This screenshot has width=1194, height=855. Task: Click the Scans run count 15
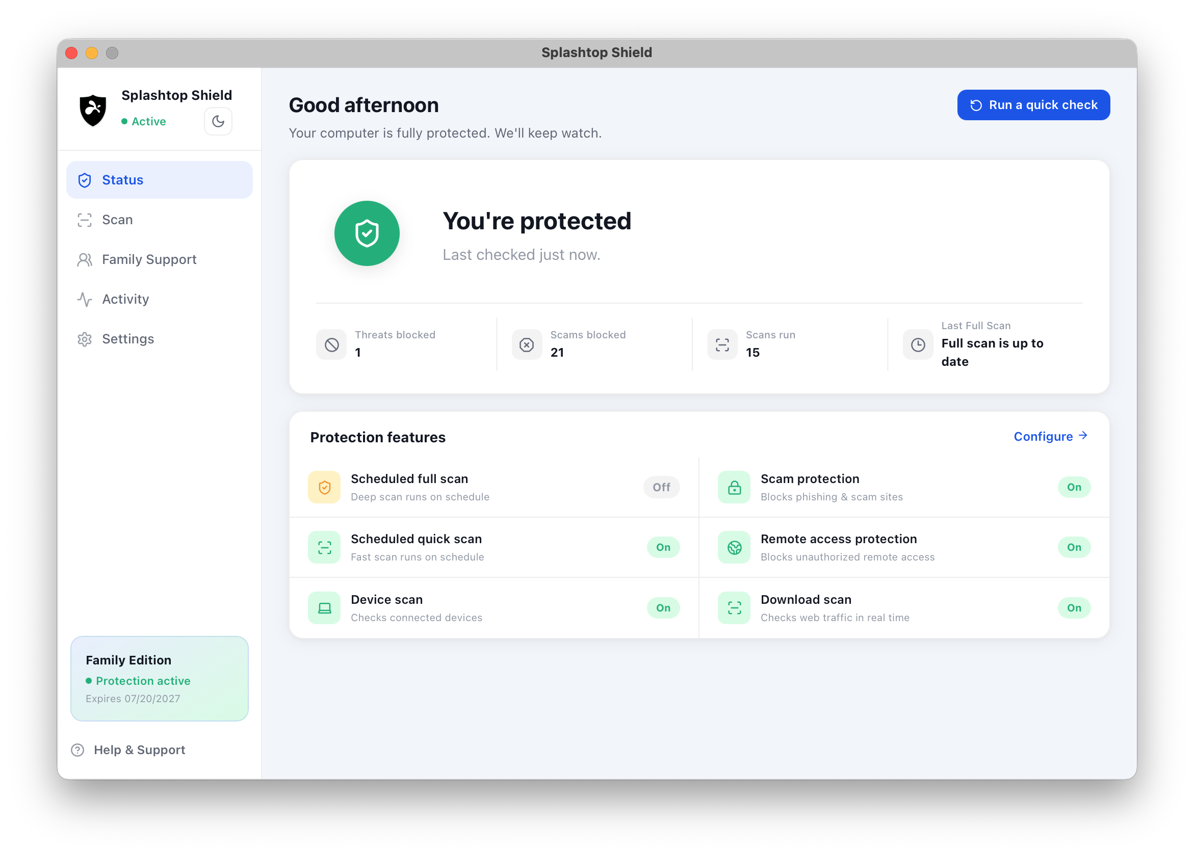[x=753, y=353]
